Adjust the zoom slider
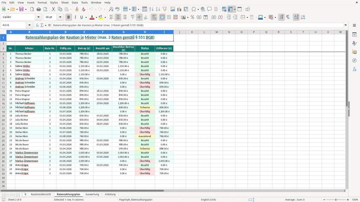 [336, 200]
